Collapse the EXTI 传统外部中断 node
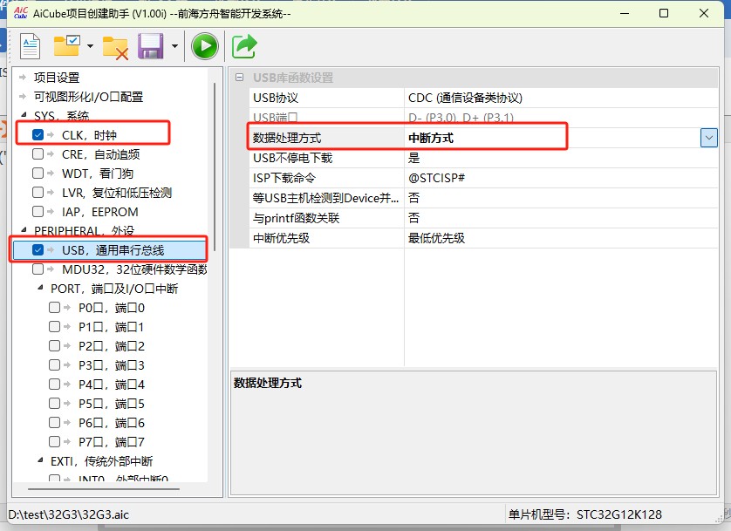731x531 pixels. point(40,460)
